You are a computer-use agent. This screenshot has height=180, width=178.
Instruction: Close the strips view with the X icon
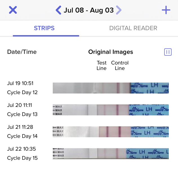click(13, 10)
